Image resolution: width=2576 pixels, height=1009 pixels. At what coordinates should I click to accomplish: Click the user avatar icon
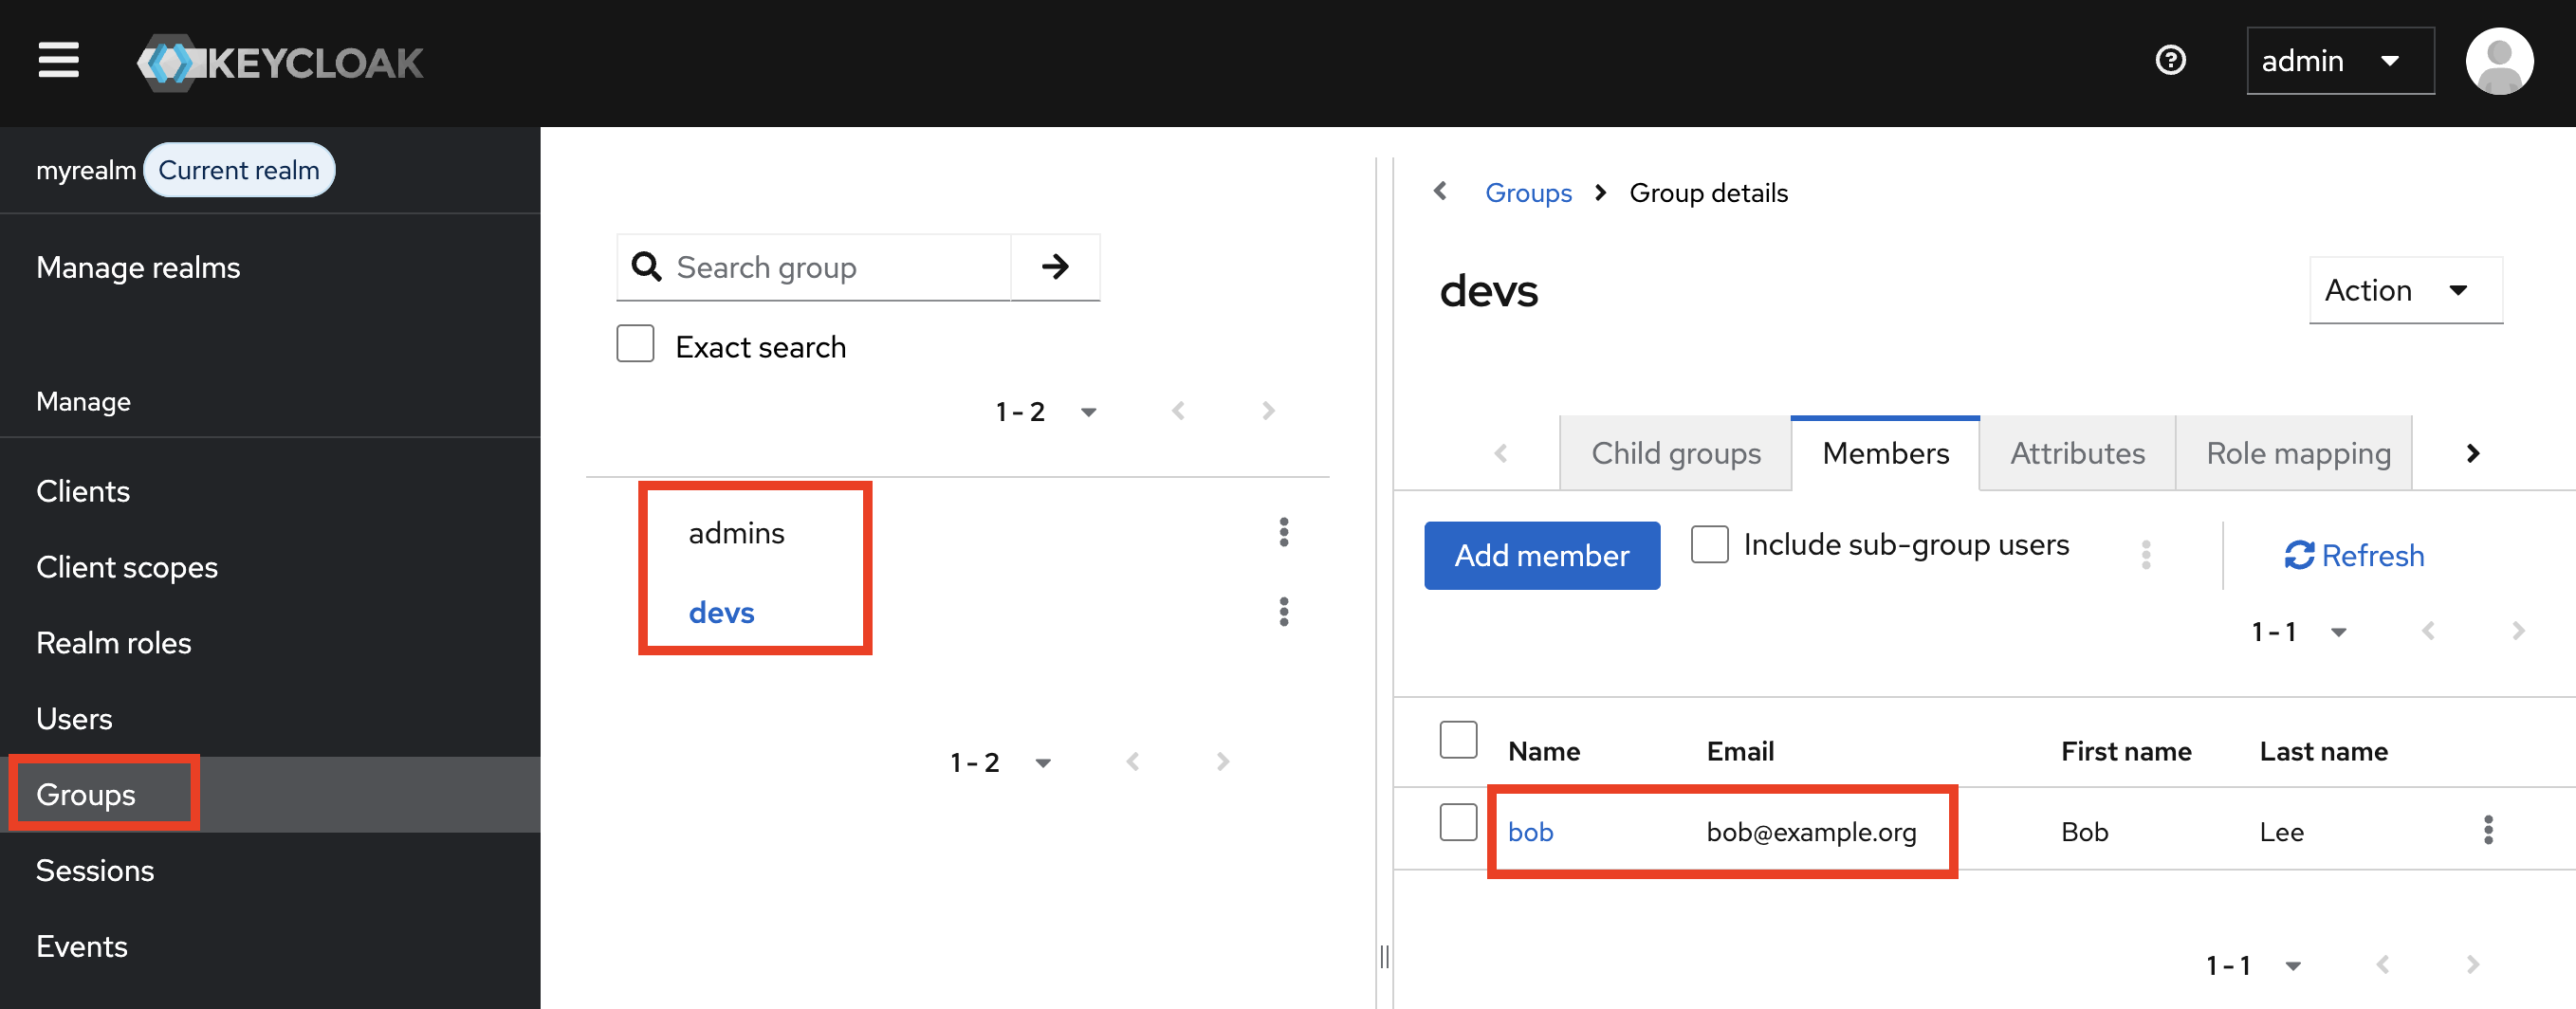(x=2499, y=61)
